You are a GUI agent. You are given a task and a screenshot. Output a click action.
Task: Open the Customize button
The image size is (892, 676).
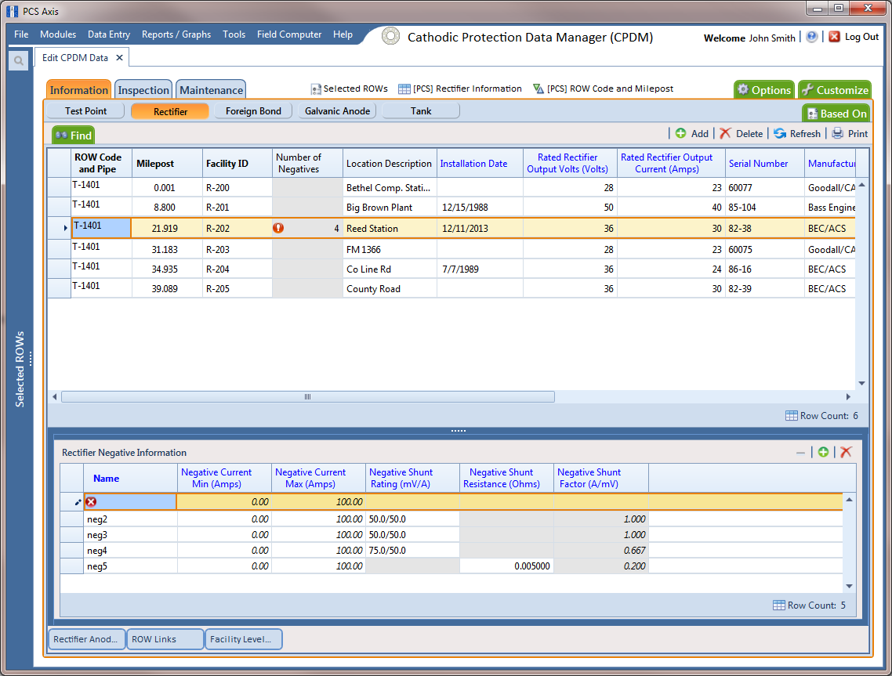[835, 90]
